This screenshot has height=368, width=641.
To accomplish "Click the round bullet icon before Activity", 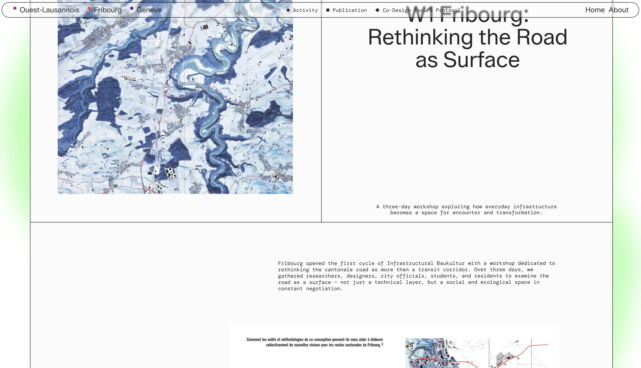I will click(x=288, y=10).
